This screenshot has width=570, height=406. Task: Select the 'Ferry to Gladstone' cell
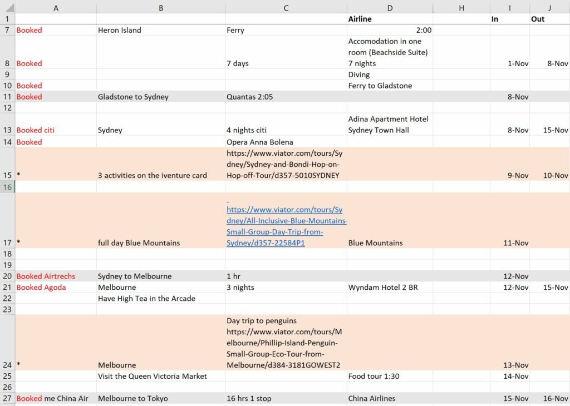[390, 86]
